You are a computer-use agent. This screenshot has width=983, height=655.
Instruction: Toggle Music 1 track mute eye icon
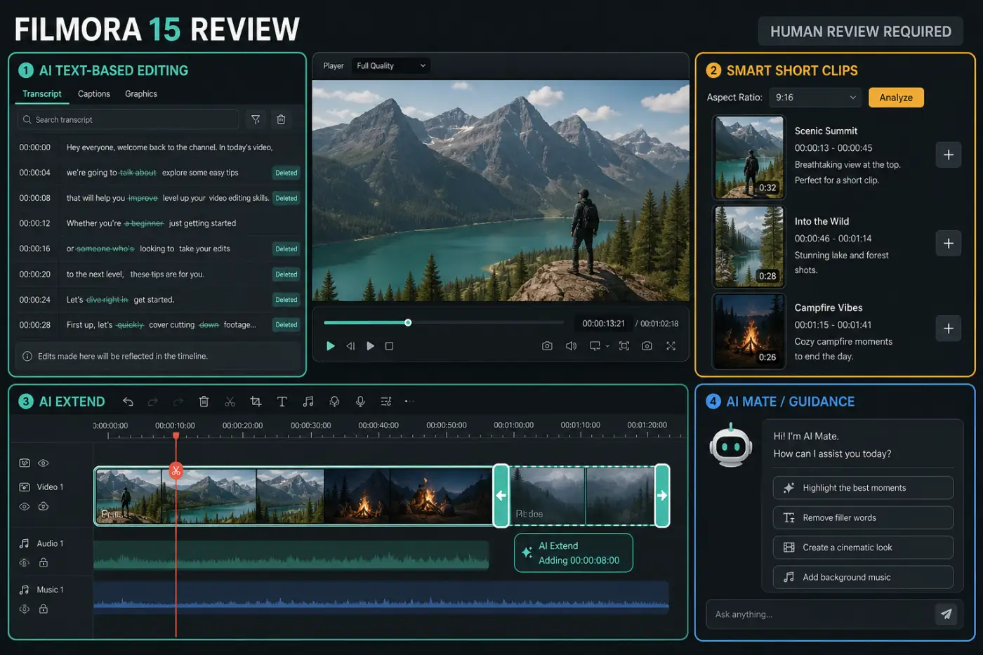click(25, 609)
